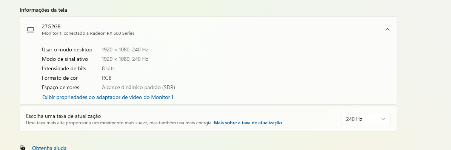451x150 pixels.
Task: Select the 27G2G8 monitor name header
Action: tap(51, 26)
